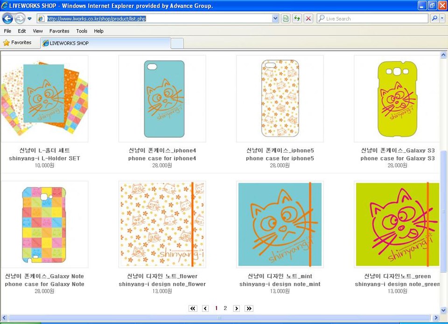Open the mint iphone4 phone case image
The image size is (448, 324).
point(162,98)
